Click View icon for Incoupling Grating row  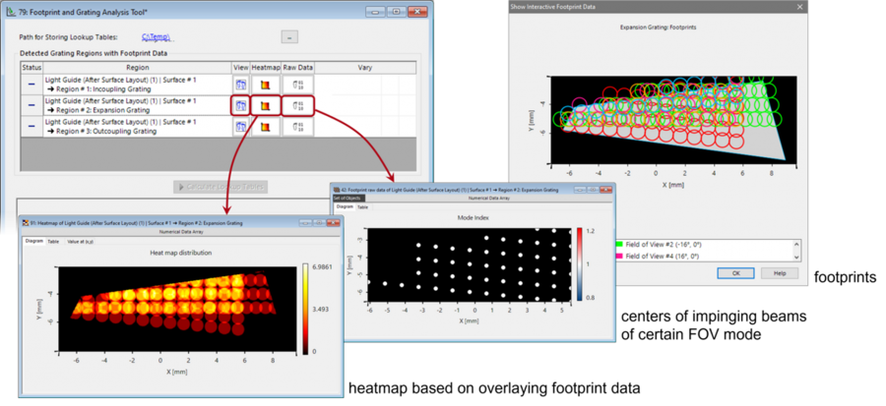tap(240, 85)
